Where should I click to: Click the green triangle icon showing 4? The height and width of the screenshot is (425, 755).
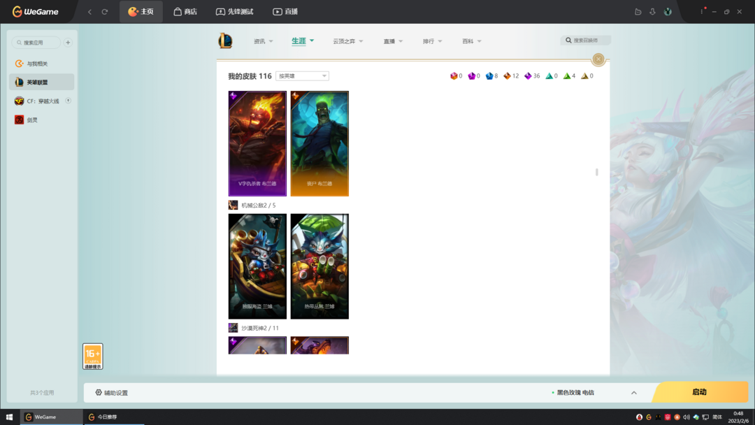coord(567,76)
